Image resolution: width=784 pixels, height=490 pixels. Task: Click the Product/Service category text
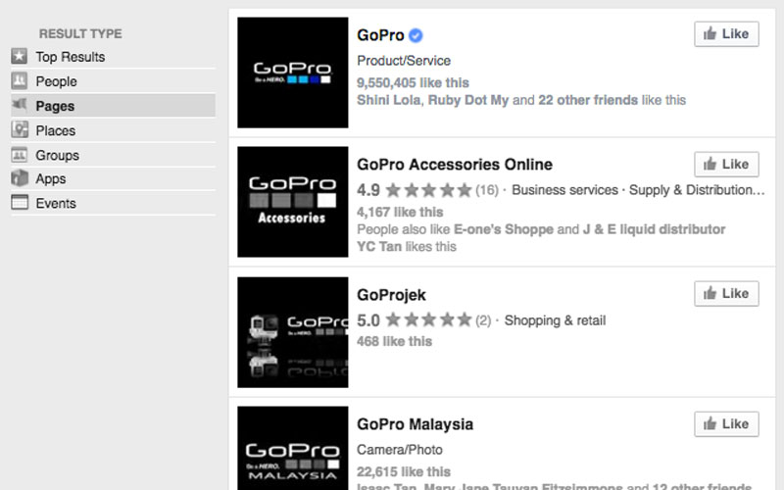(404, 61)
